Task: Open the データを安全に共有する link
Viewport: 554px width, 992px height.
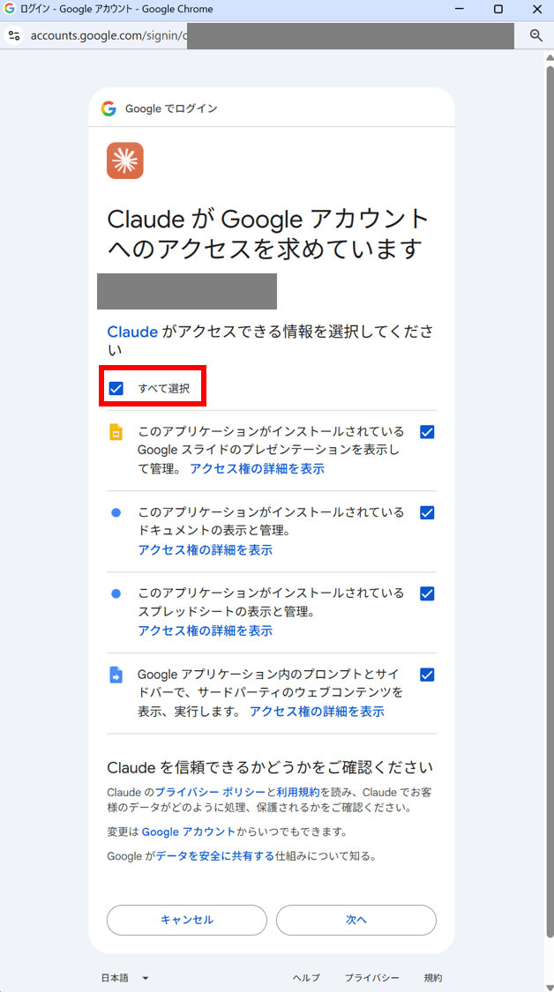Action: (x=215, y=856)
